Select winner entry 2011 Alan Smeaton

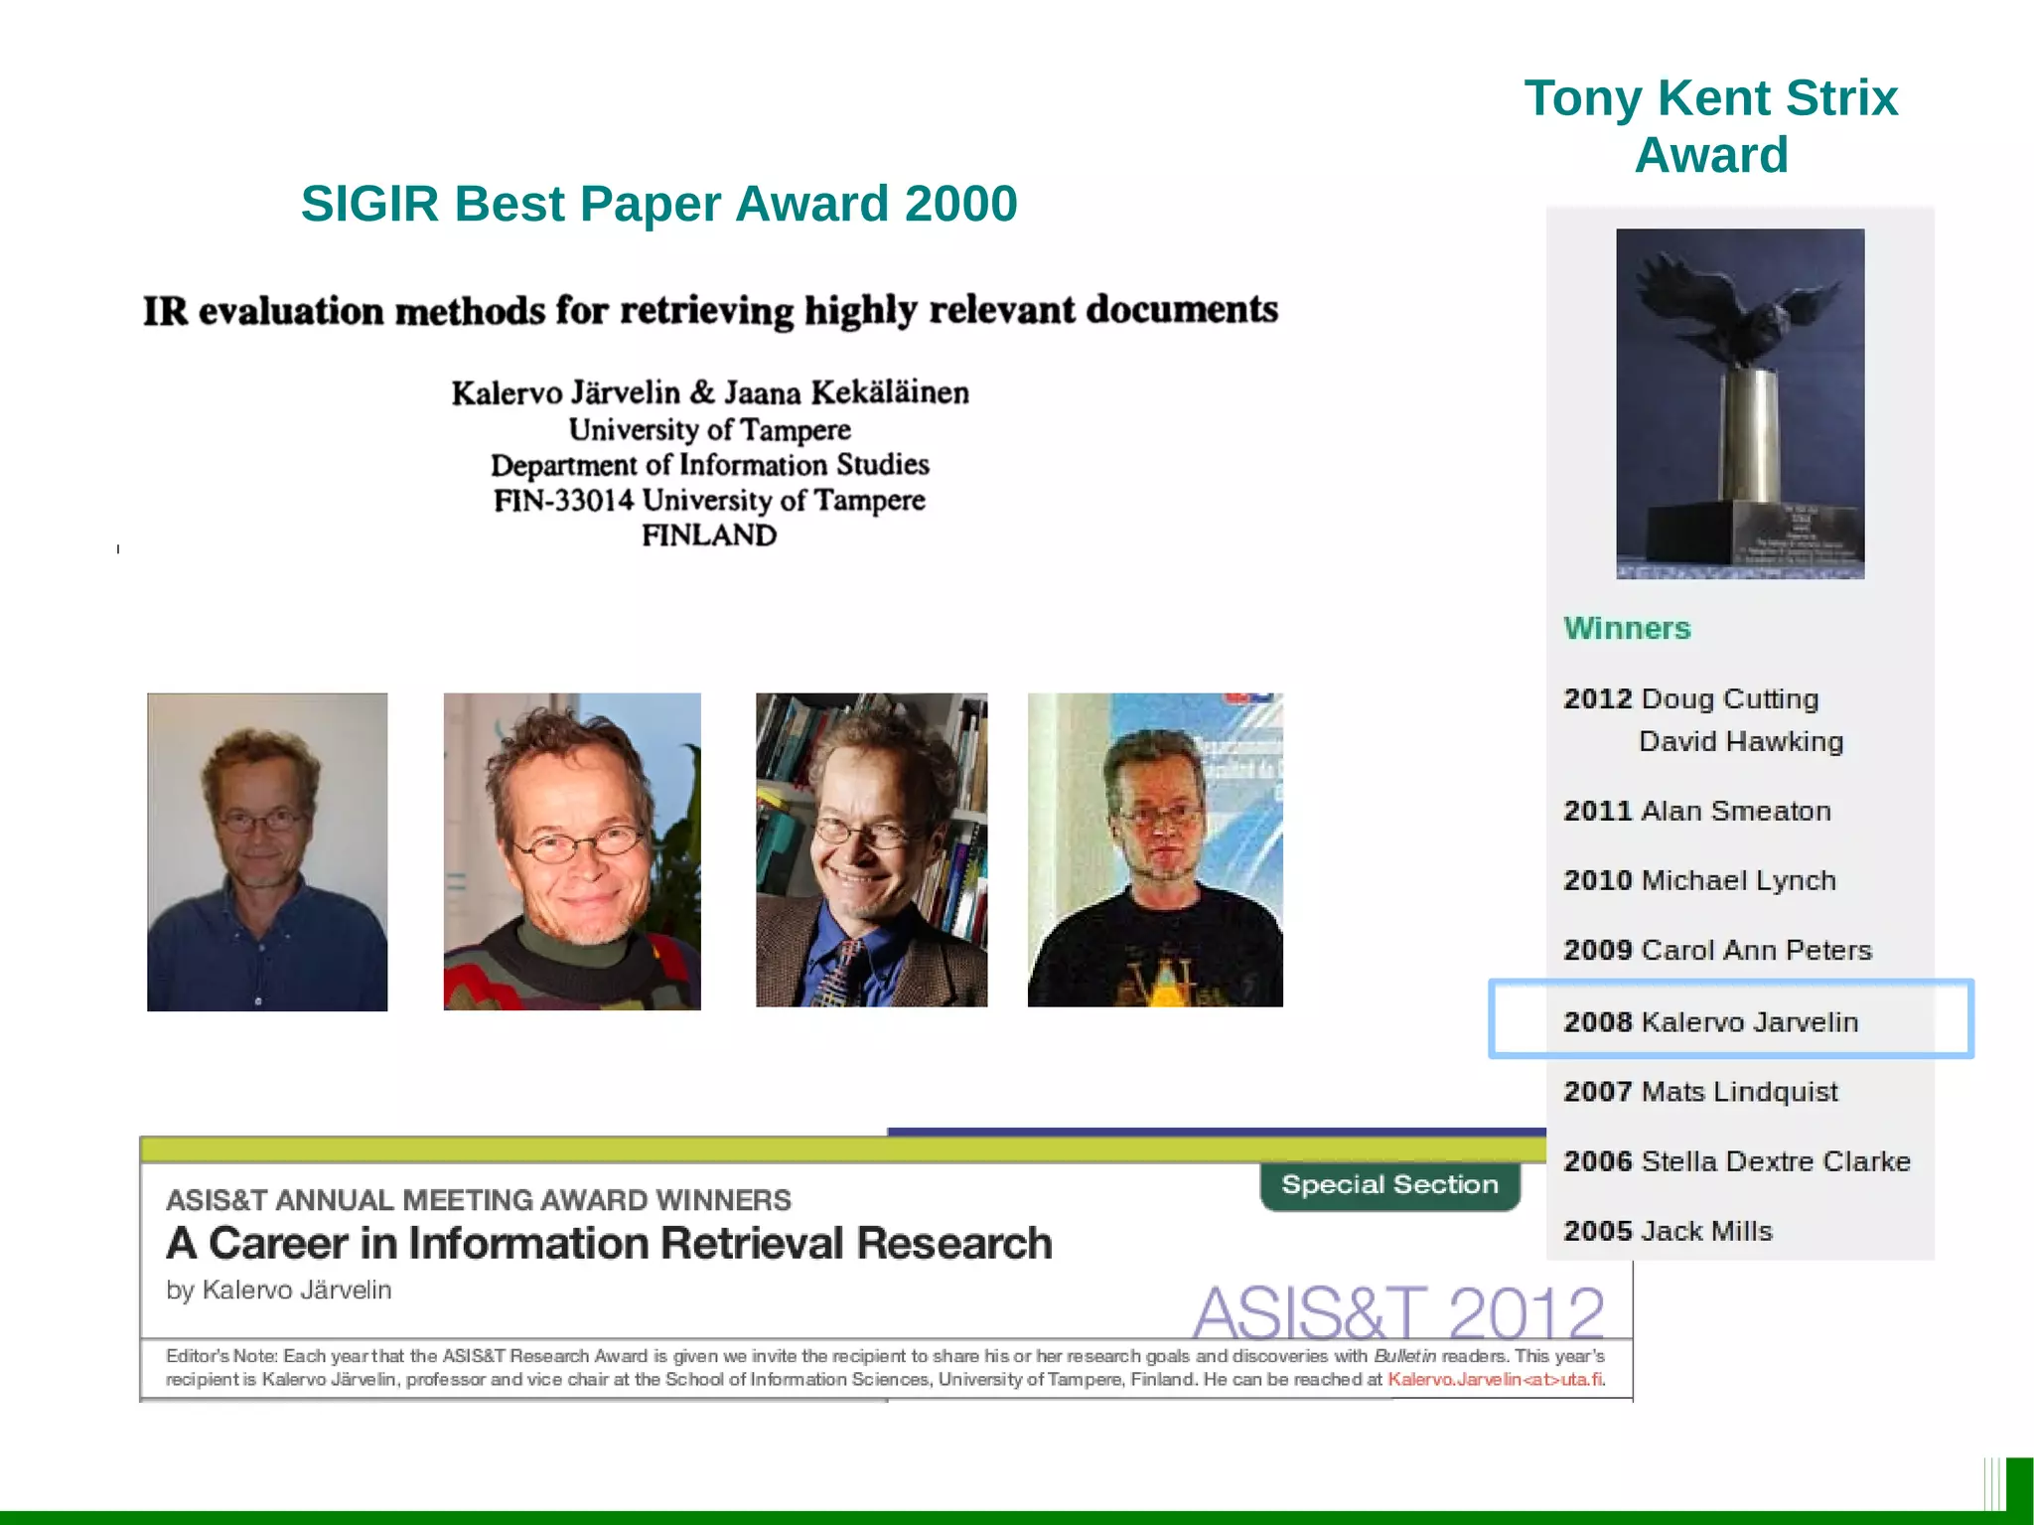coord(1697,811)
